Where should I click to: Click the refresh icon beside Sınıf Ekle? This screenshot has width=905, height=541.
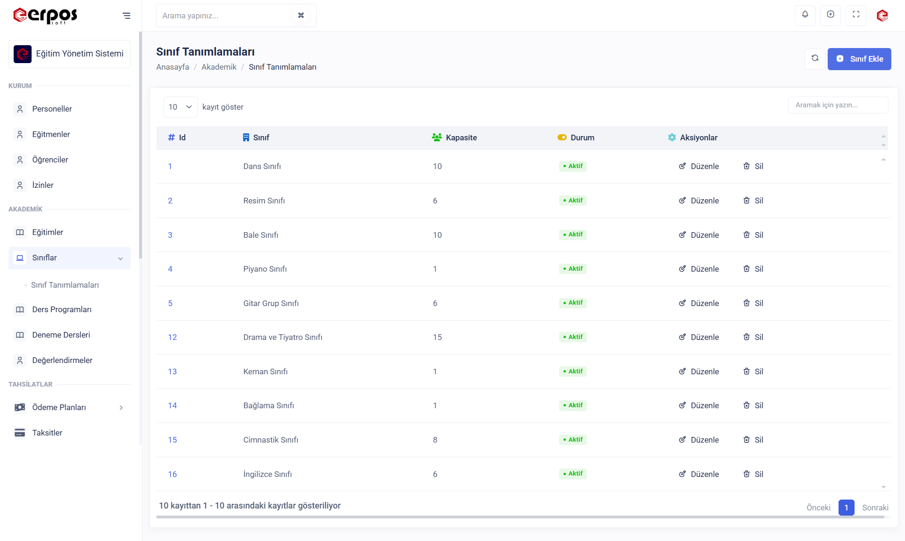815,58
